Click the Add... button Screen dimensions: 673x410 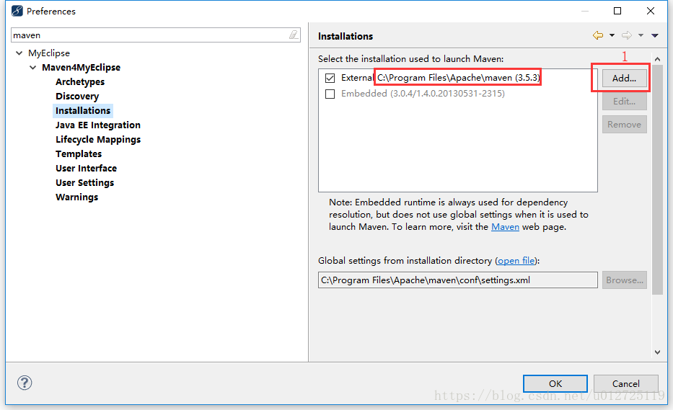624,78
